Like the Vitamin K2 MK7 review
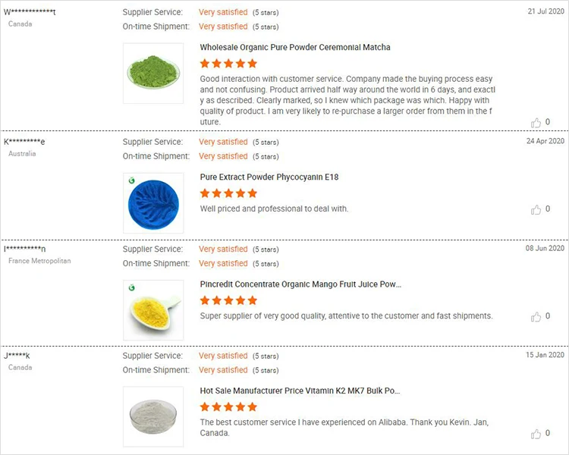The image size is (569, 455). point(536,434)
